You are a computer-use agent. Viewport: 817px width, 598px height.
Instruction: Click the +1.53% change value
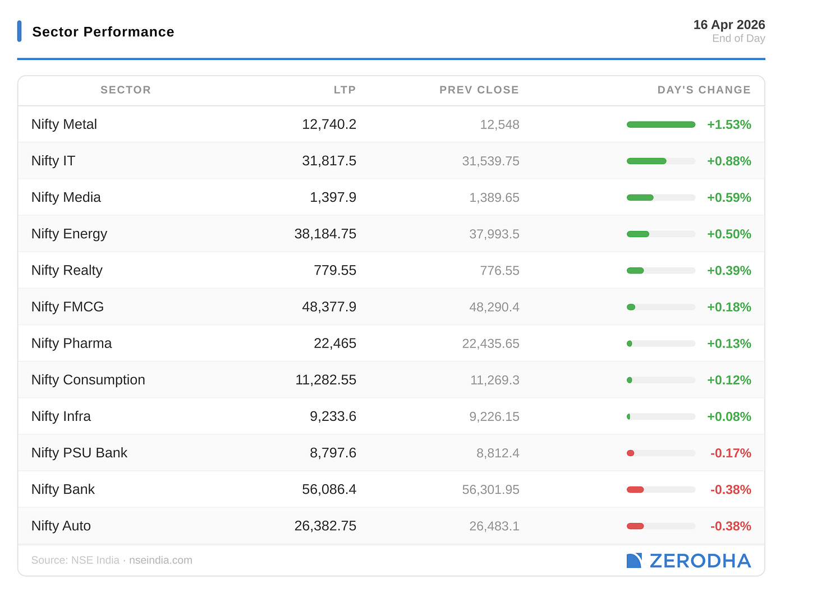click(729, 124)
